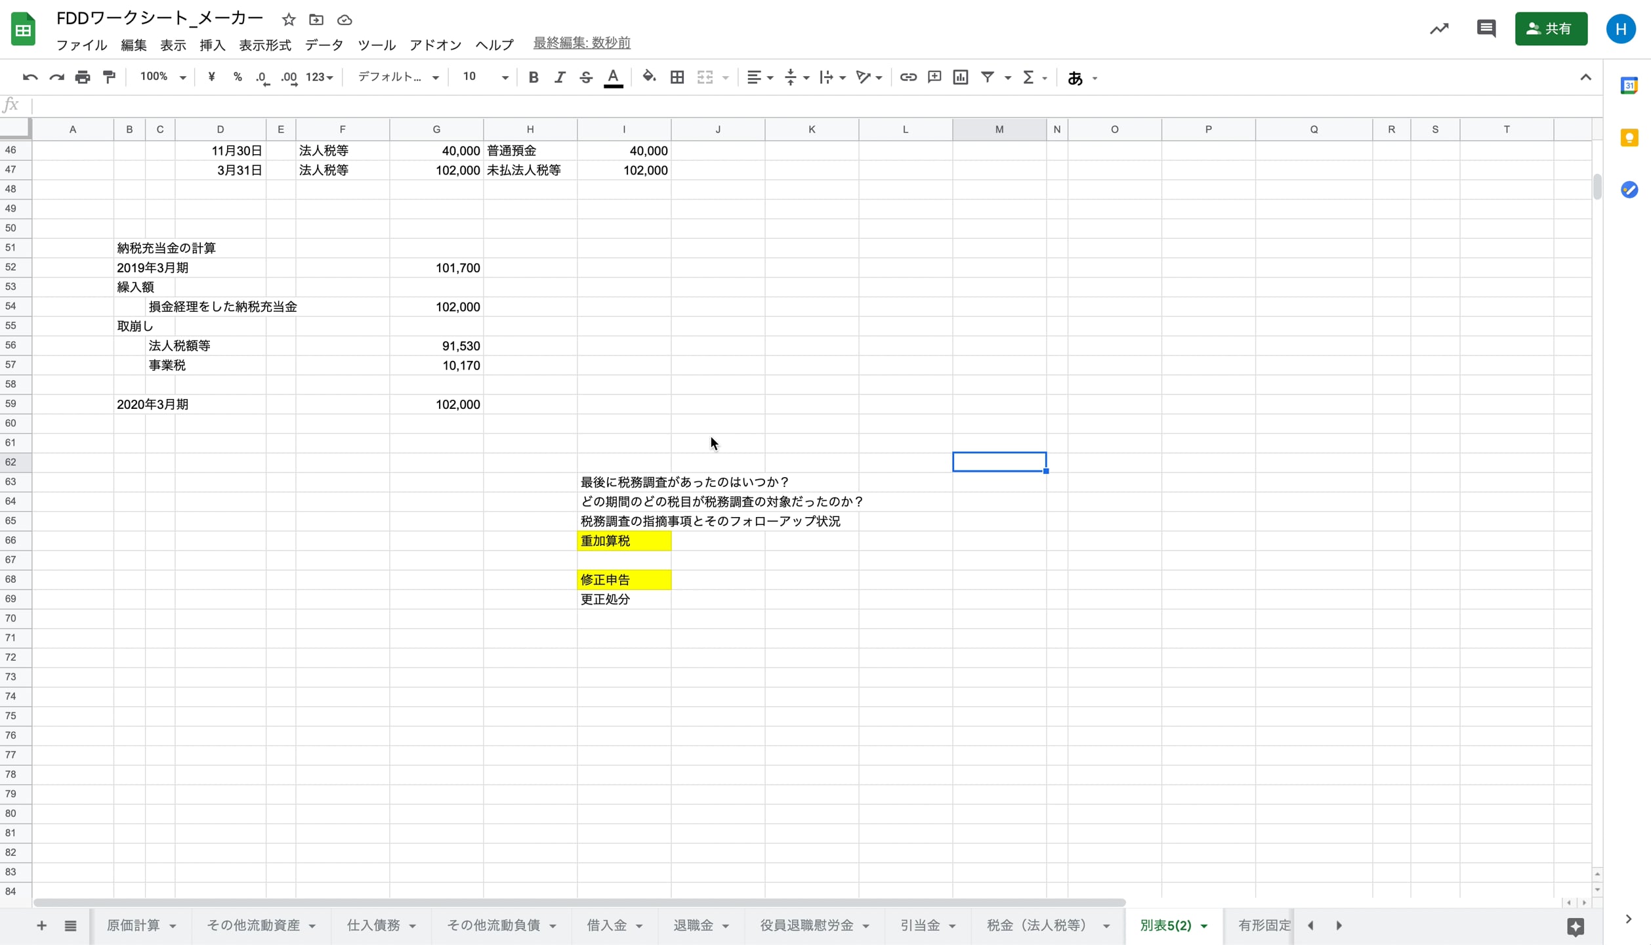This screenshot has height=945, width=1651.
Task: Open the font size 10 dropdown
Action: 484,77
